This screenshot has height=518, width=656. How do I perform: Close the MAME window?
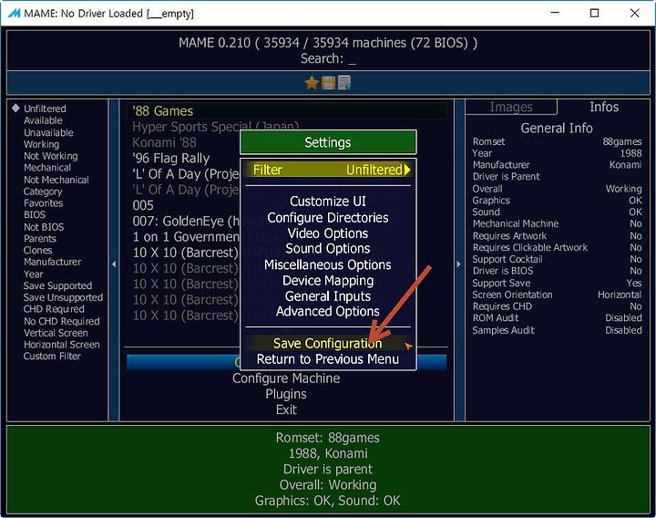tap(634, 14)
